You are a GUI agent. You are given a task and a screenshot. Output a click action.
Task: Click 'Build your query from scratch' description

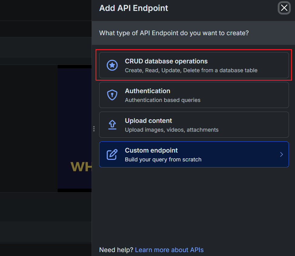[163, 160]
